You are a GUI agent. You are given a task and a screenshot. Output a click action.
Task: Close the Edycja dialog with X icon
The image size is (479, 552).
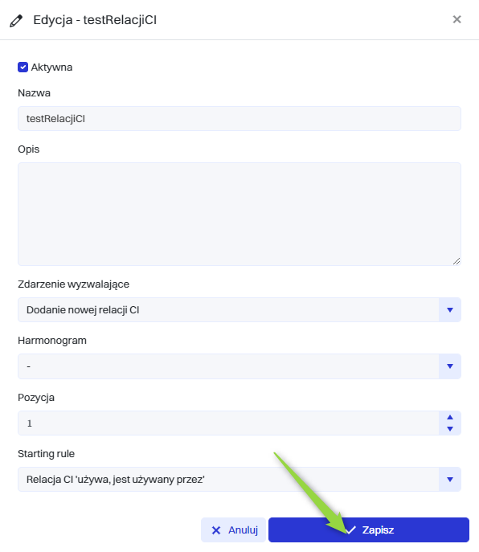click(456, 19)
